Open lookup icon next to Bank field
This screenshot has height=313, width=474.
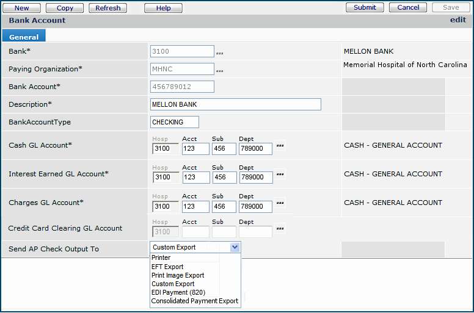coord(219,53)
